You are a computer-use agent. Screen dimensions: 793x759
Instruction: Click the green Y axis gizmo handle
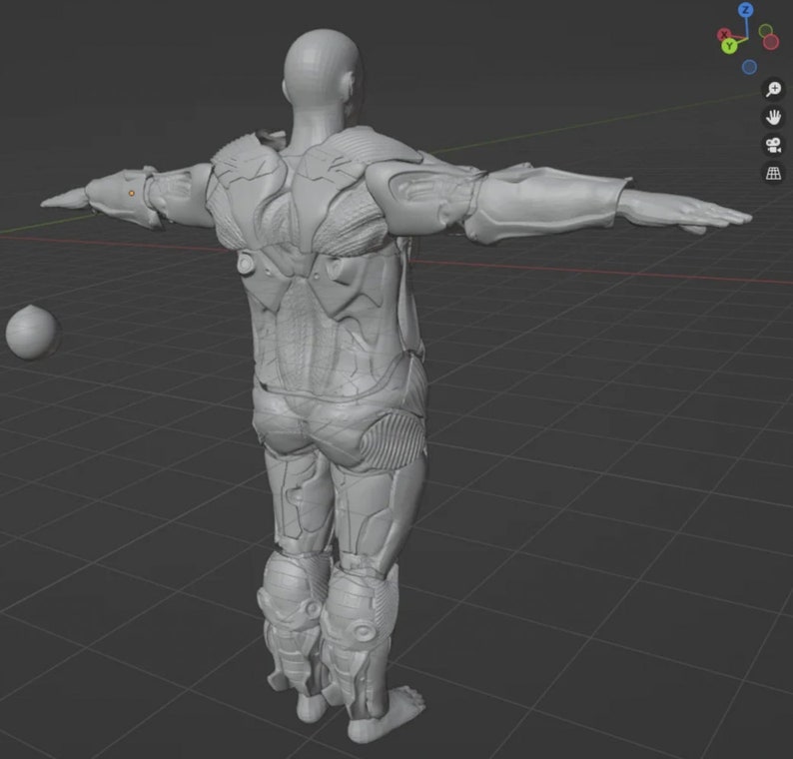point(729,47)
